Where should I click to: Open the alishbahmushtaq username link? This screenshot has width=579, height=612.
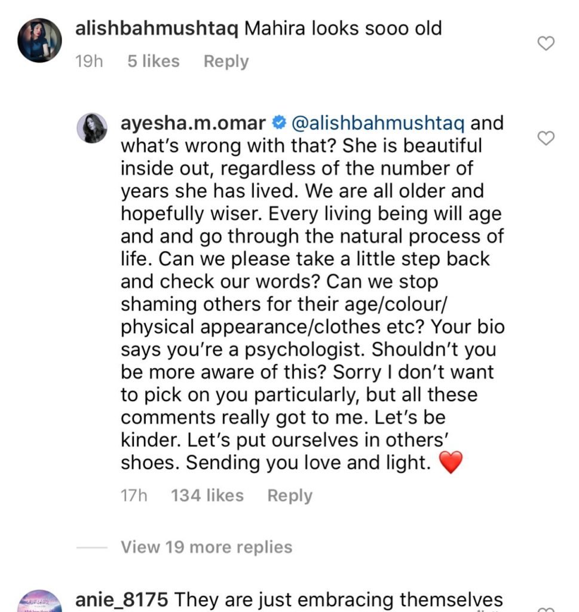click(157, 29)
